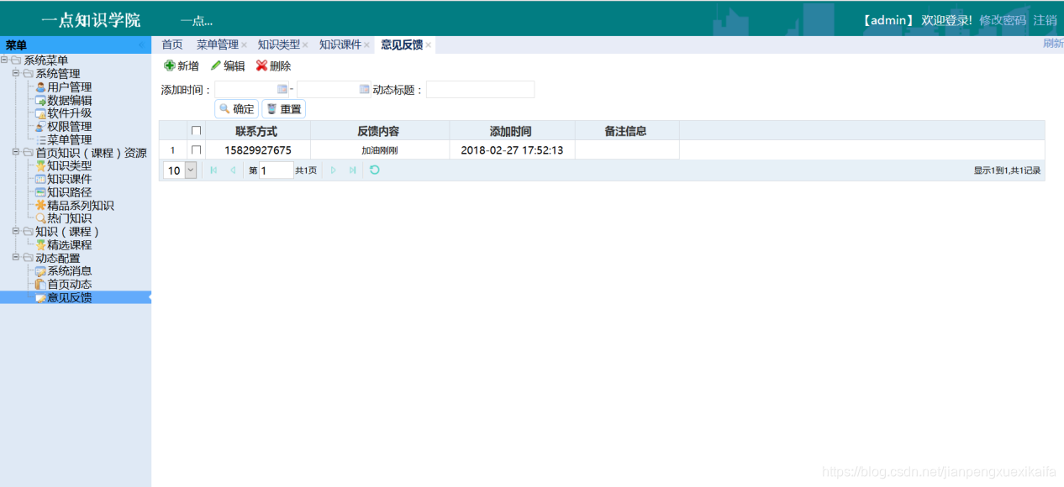Open the page size dropdown showing 10
Viewport: 1064px width, 487px height.
(181, 170)
